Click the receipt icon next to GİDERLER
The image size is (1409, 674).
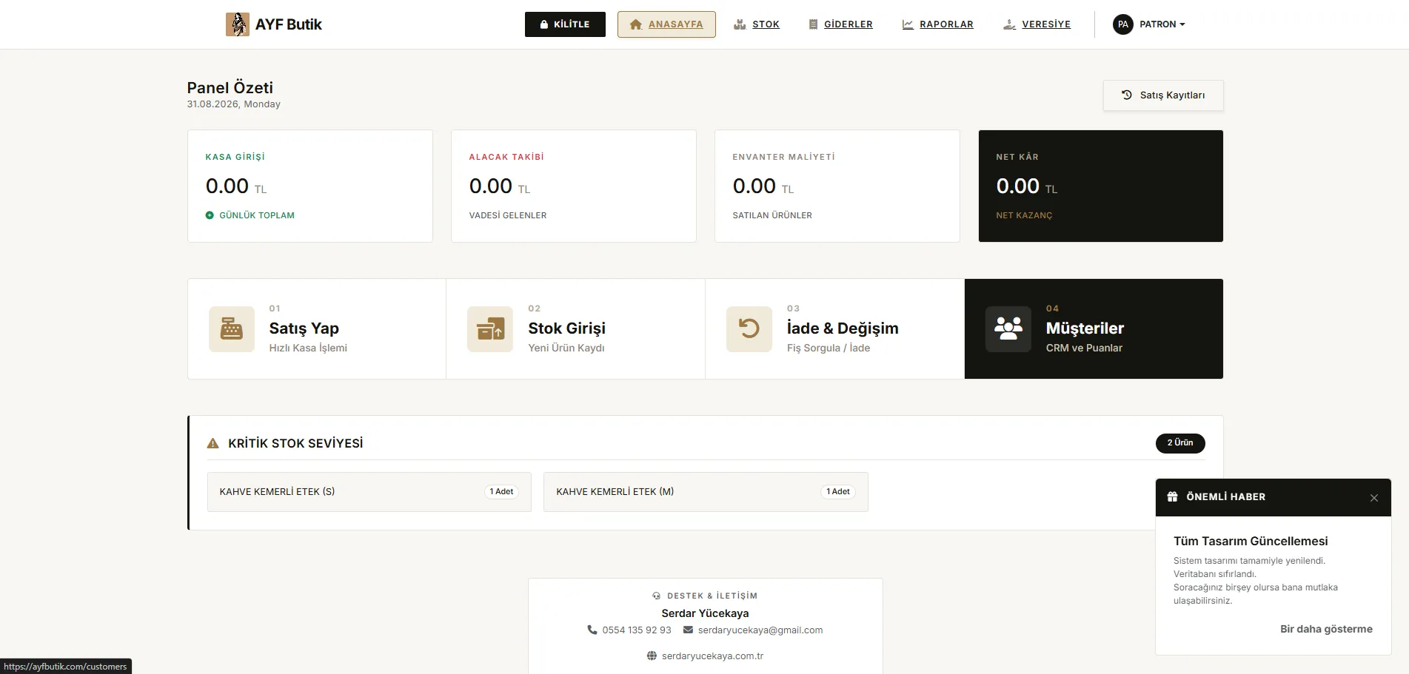coord(814,24)
